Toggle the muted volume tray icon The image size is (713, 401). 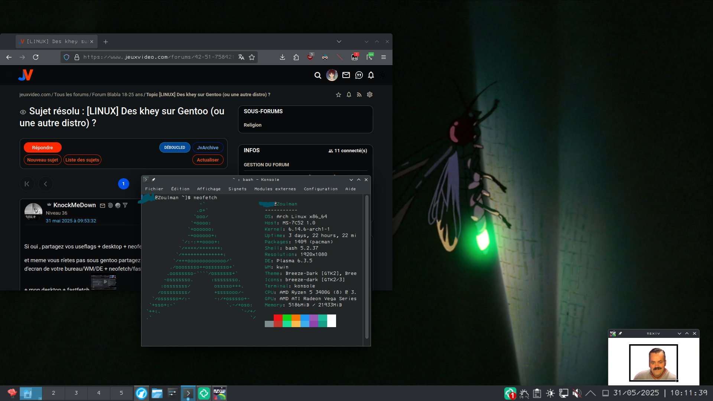point(577,393)
